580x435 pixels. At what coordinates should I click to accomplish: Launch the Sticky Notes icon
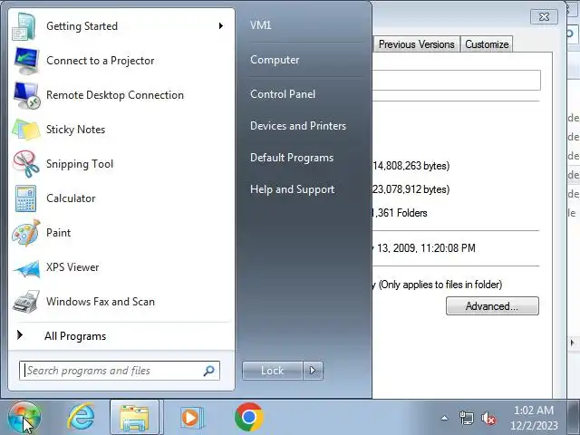tap(26, 130)
